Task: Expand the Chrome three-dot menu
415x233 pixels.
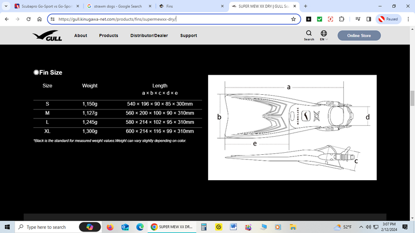Action: point(406,19)
